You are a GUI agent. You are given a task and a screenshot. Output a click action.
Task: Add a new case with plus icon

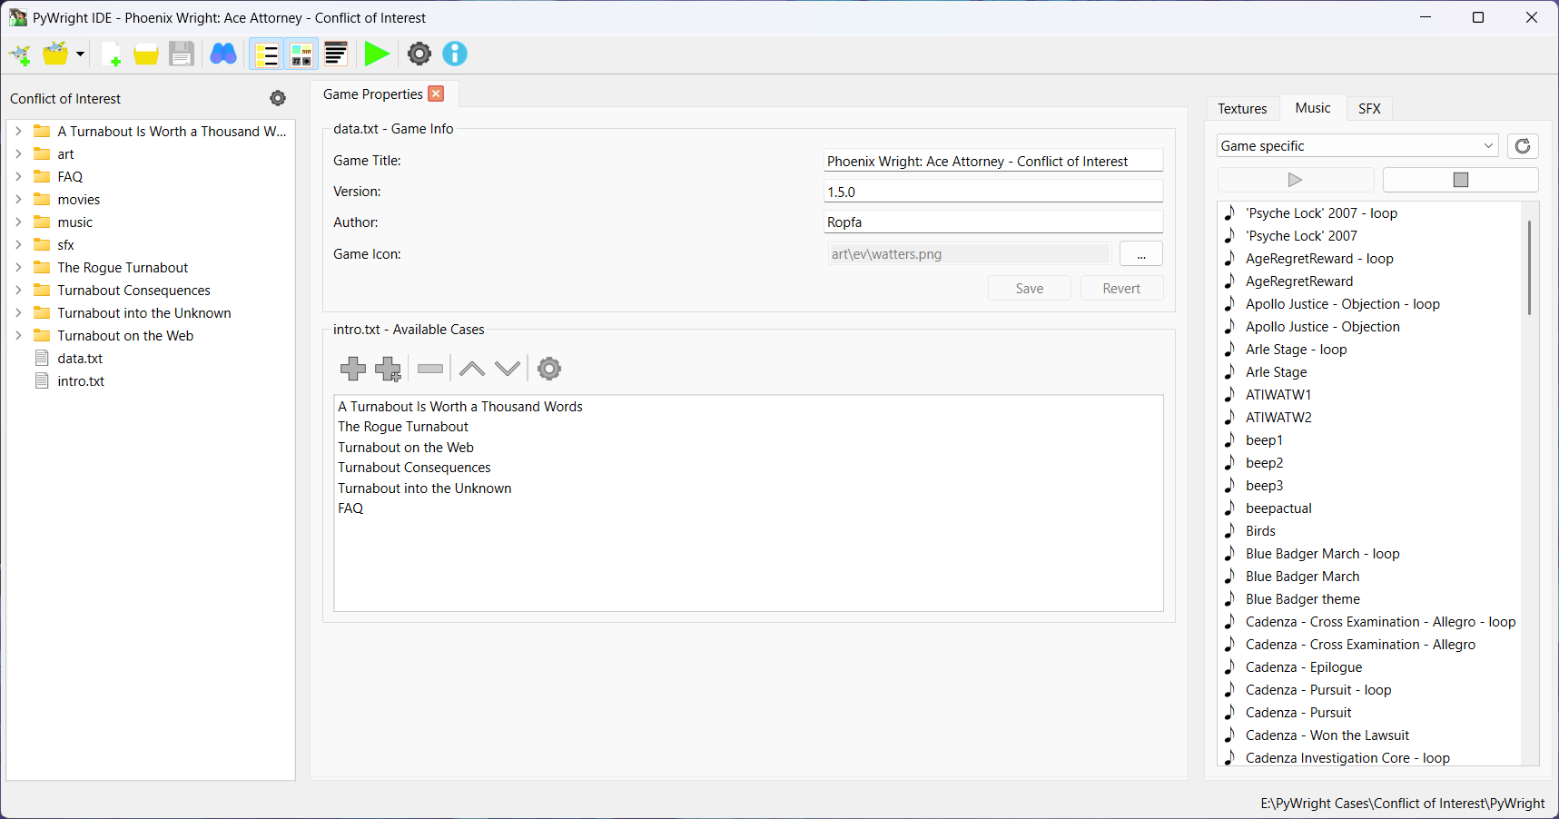353,369
